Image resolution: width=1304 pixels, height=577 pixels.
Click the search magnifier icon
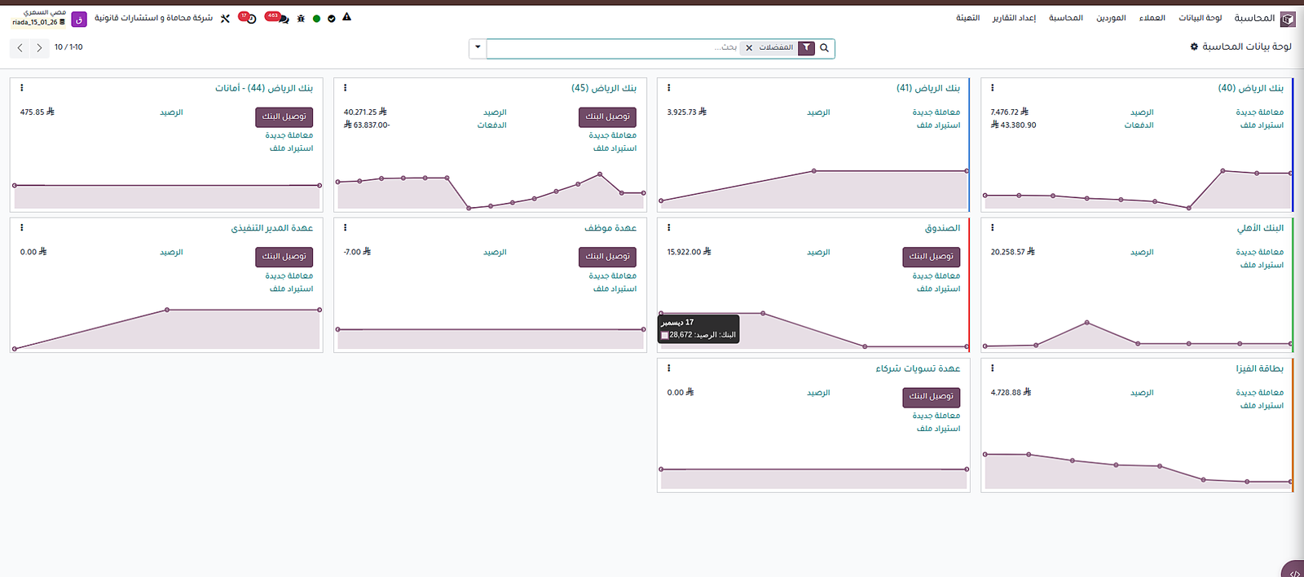click(824, 48)
